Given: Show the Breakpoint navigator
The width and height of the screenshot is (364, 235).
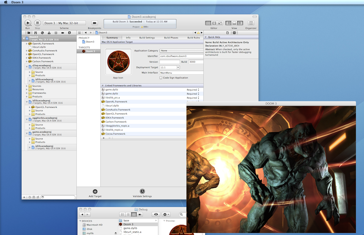Looking at the screenshot, I should (x=62, y=33).
